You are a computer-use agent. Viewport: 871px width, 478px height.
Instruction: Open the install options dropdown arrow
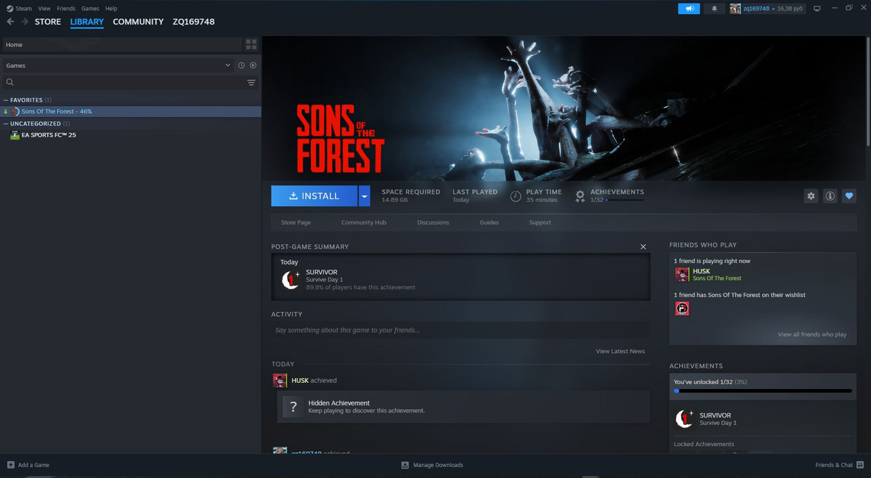364,196
